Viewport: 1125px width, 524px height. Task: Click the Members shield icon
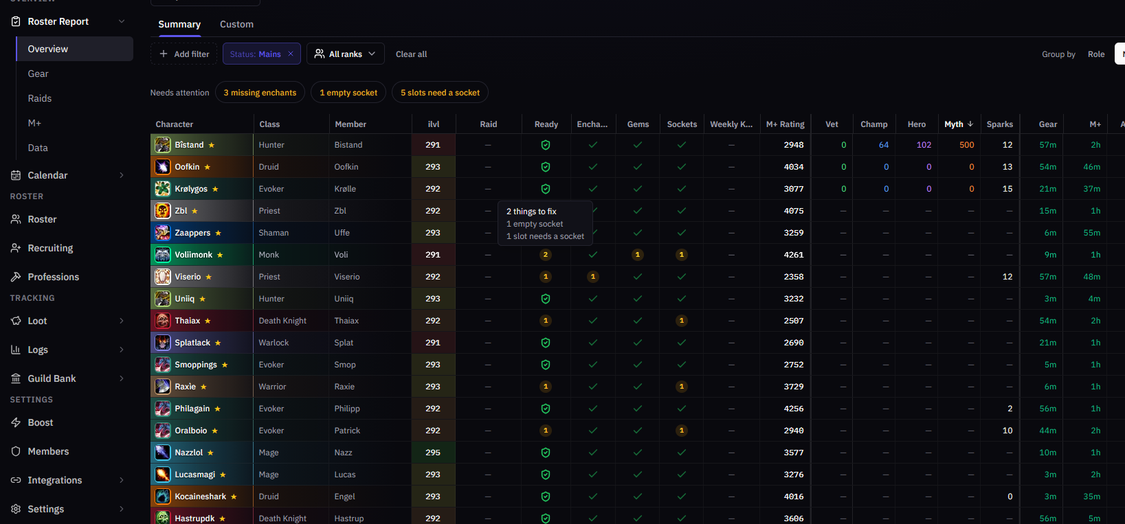(x=16, y=451)
